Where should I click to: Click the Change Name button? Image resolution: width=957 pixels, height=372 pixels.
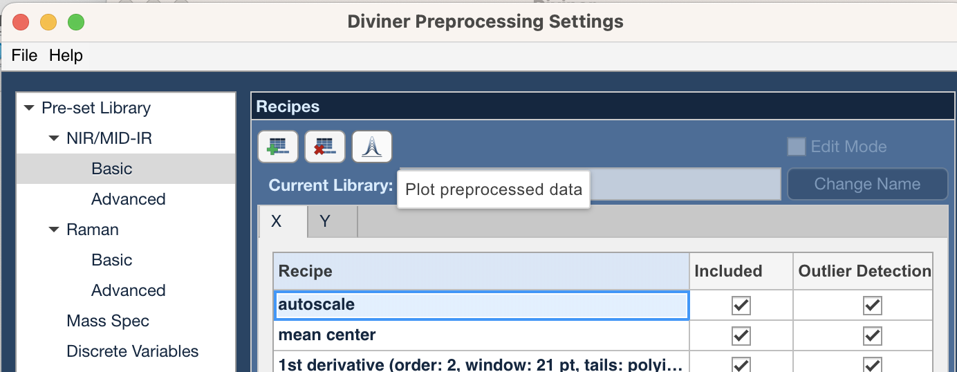867,184
